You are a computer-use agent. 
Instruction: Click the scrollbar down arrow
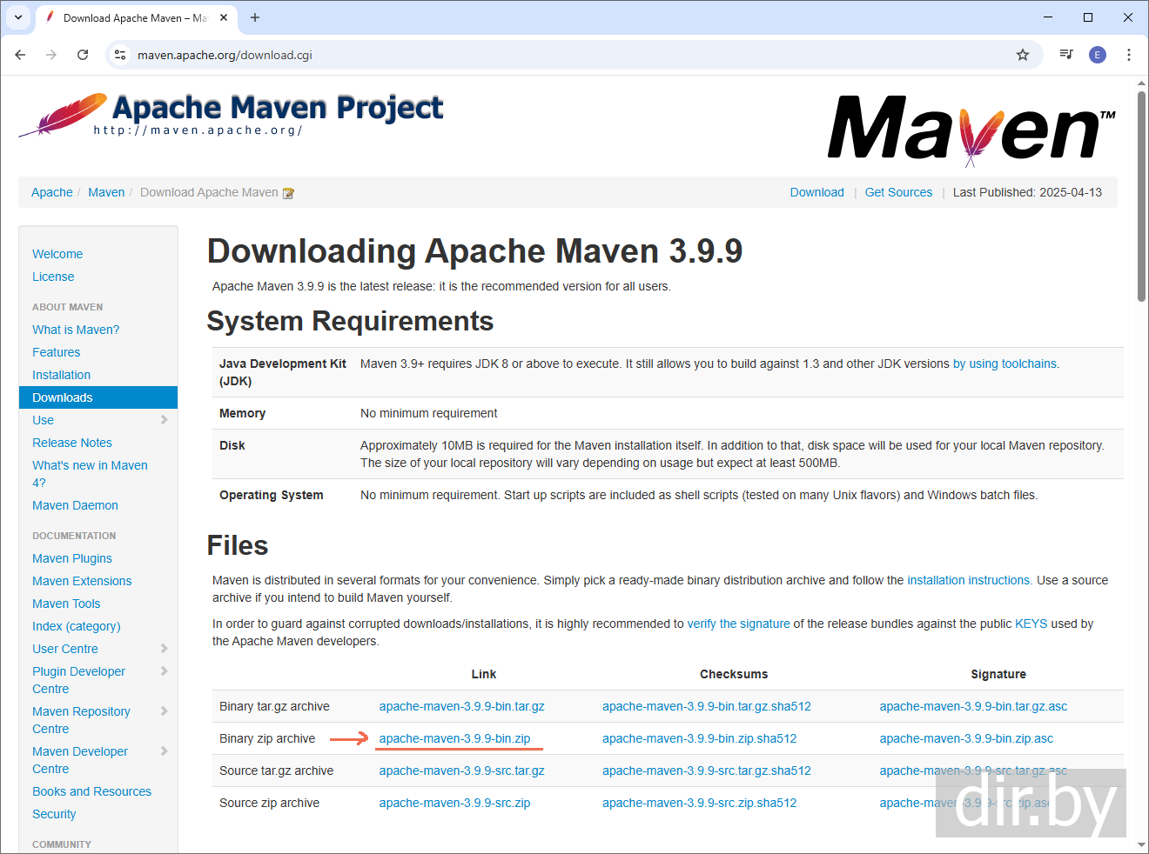[1141, 844]
